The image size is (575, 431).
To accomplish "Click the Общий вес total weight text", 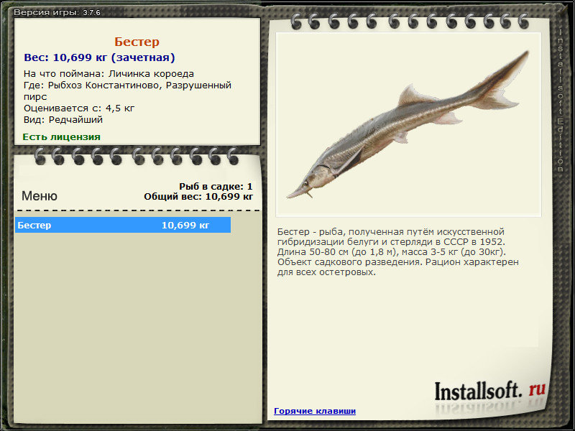I will pyautogui.click(x=198, y=196).
